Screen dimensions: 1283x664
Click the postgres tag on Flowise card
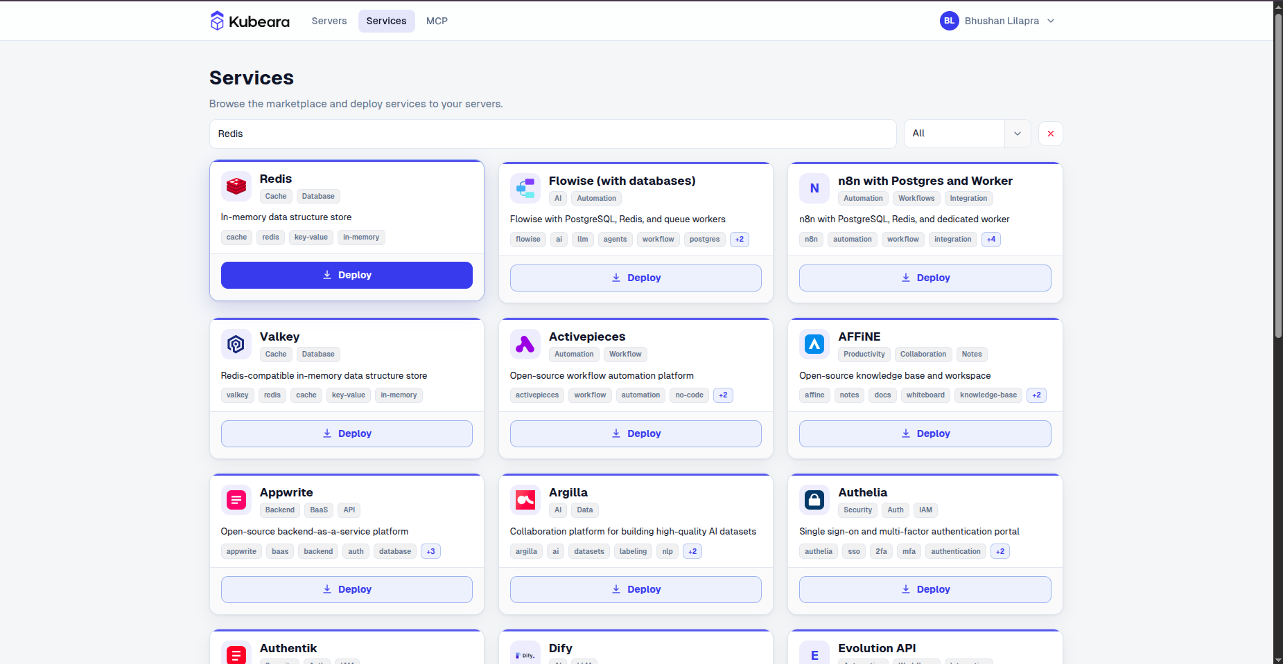pos(705,240)
